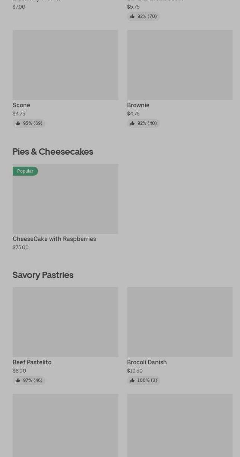Select CheeseCake with Raspberries title
240x457 pixels.
54,239
